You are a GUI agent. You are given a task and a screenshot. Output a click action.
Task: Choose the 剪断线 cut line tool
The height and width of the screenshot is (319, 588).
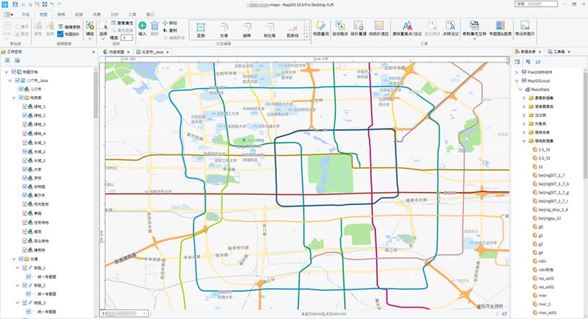tap(292, 30)
